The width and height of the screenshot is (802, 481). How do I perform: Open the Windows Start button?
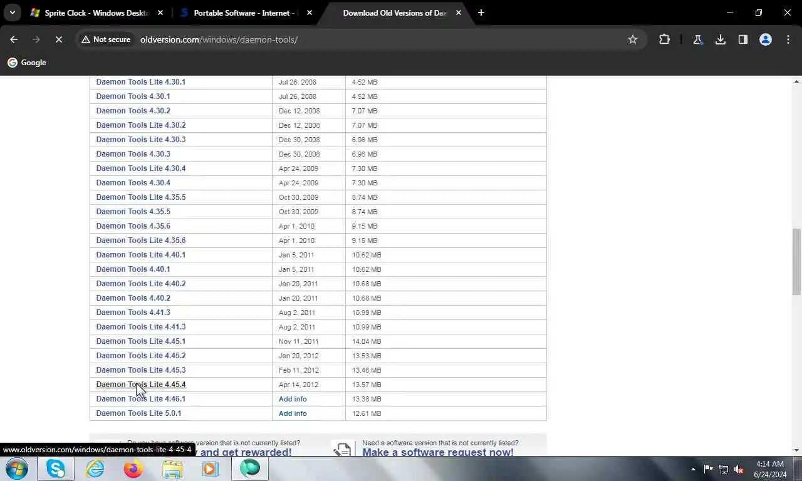click(x=17, y=468)
